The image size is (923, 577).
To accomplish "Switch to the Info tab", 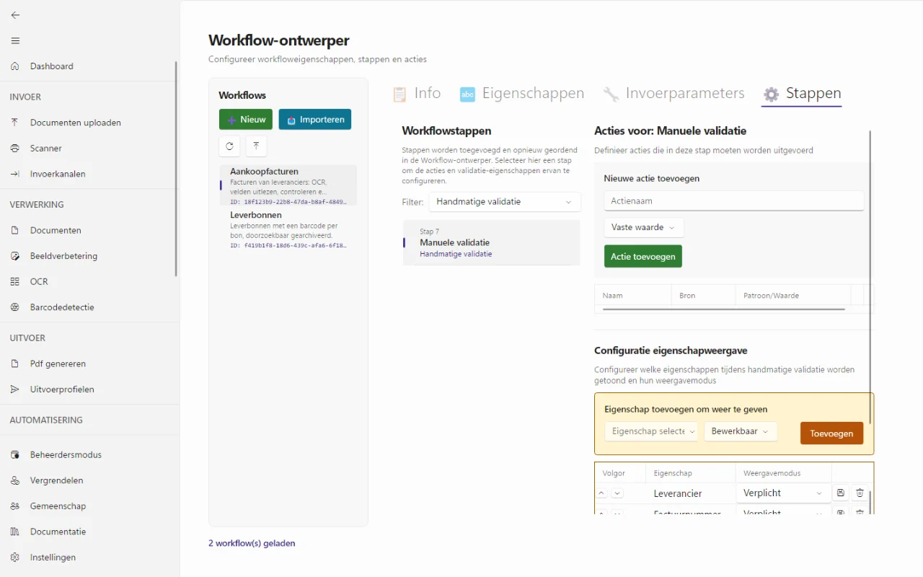I will 417,94.
